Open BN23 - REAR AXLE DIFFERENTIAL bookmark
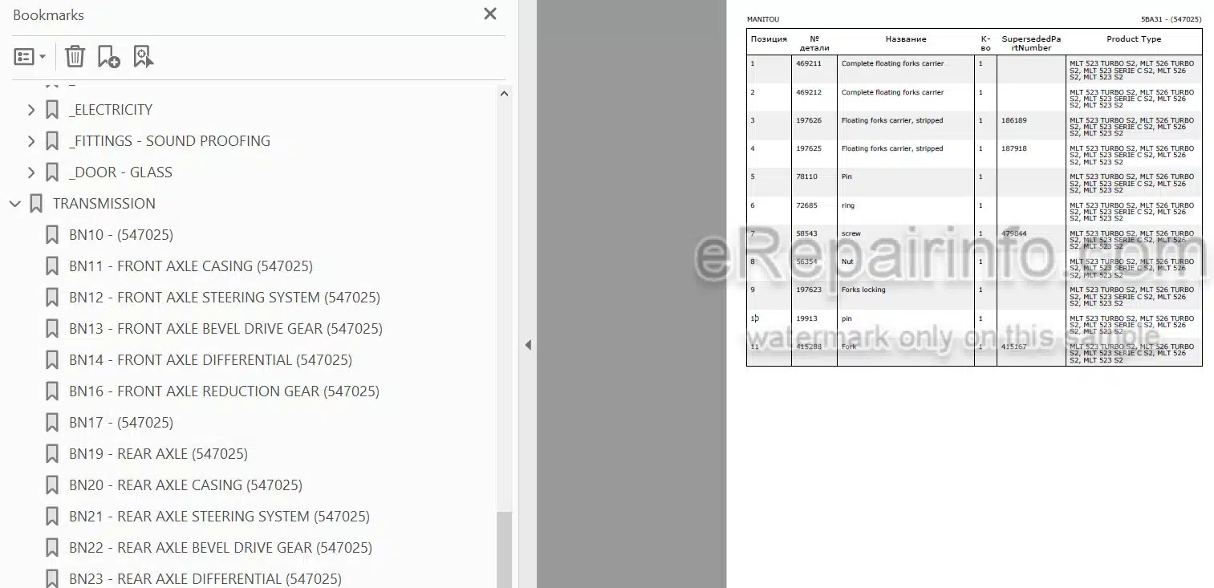This screenshot has width=1214, height=588. 205,579
